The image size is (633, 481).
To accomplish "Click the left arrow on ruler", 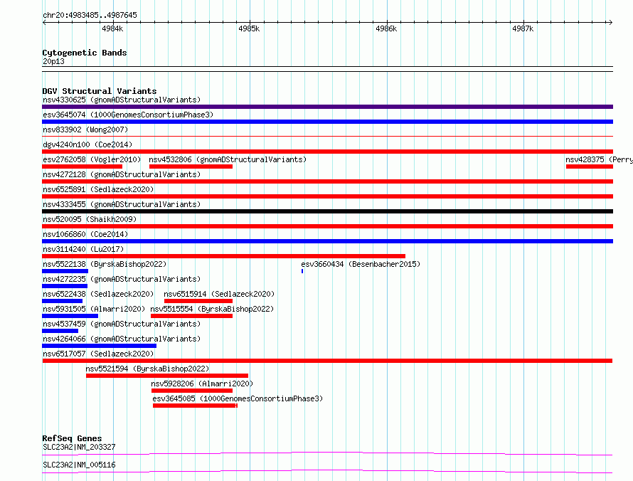I will click(44, 22).
